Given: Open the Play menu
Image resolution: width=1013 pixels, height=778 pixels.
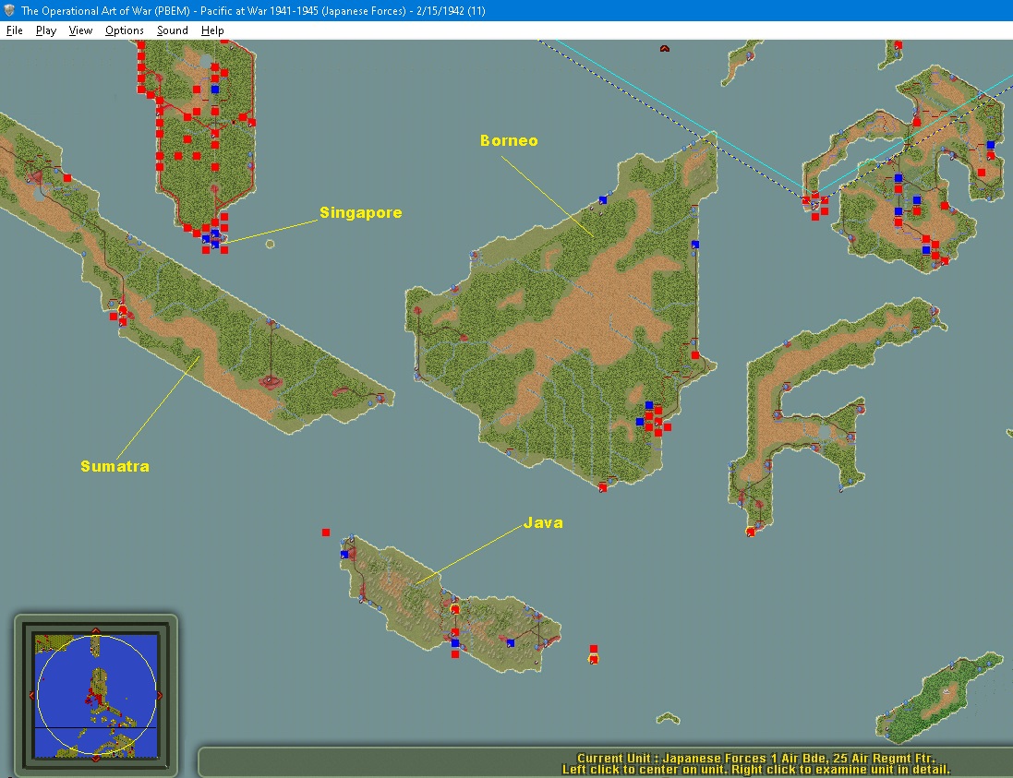Looking at the screenshot, I should (46, 30).
